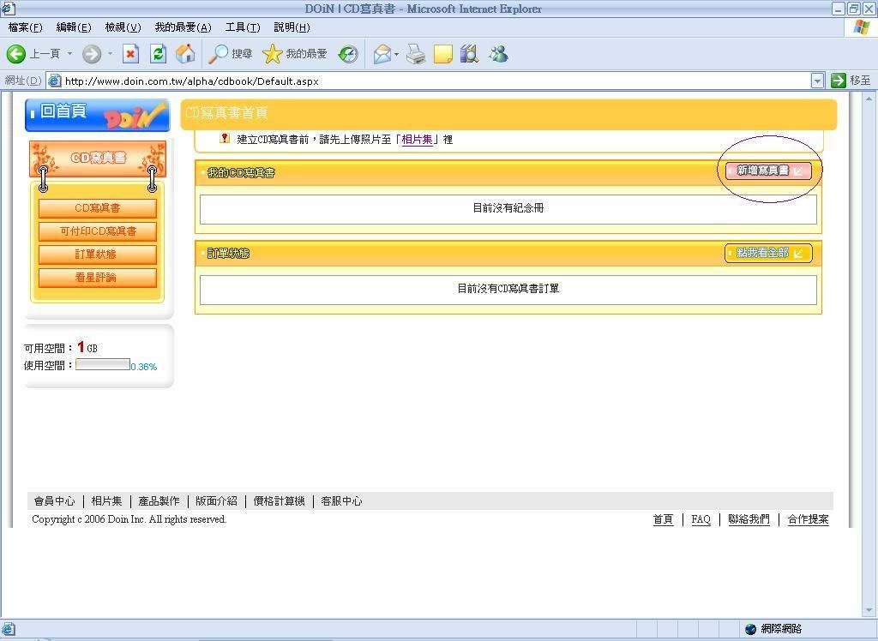This screenshot has height=641, width=878.
Task: Click the Home page toolbar icon
Action: (185, 54)
